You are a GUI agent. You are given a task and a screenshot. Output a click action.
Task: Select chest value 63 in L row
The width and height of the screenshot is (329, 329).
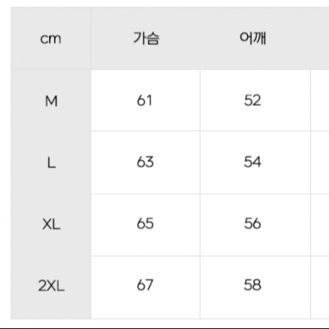coord(145,162)
